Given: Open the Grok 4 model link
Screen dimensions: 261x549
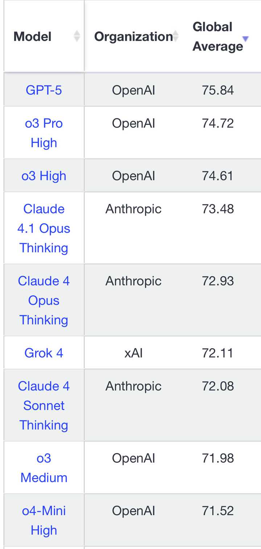Looking at the screenshot, I should click(44, 353).
